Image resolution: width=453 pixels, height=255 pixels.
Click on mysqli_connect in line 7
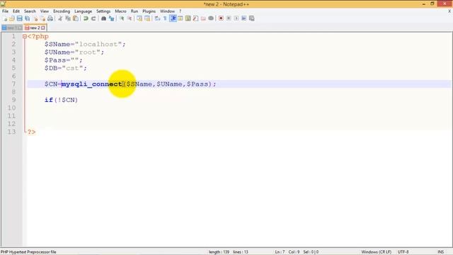pyautogui.click(x=91, y=84)
